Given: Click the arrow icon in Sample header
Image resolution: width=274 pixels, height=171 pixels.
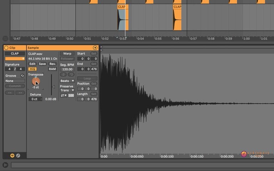Looking at the screenshot, I should click(95, 48).
